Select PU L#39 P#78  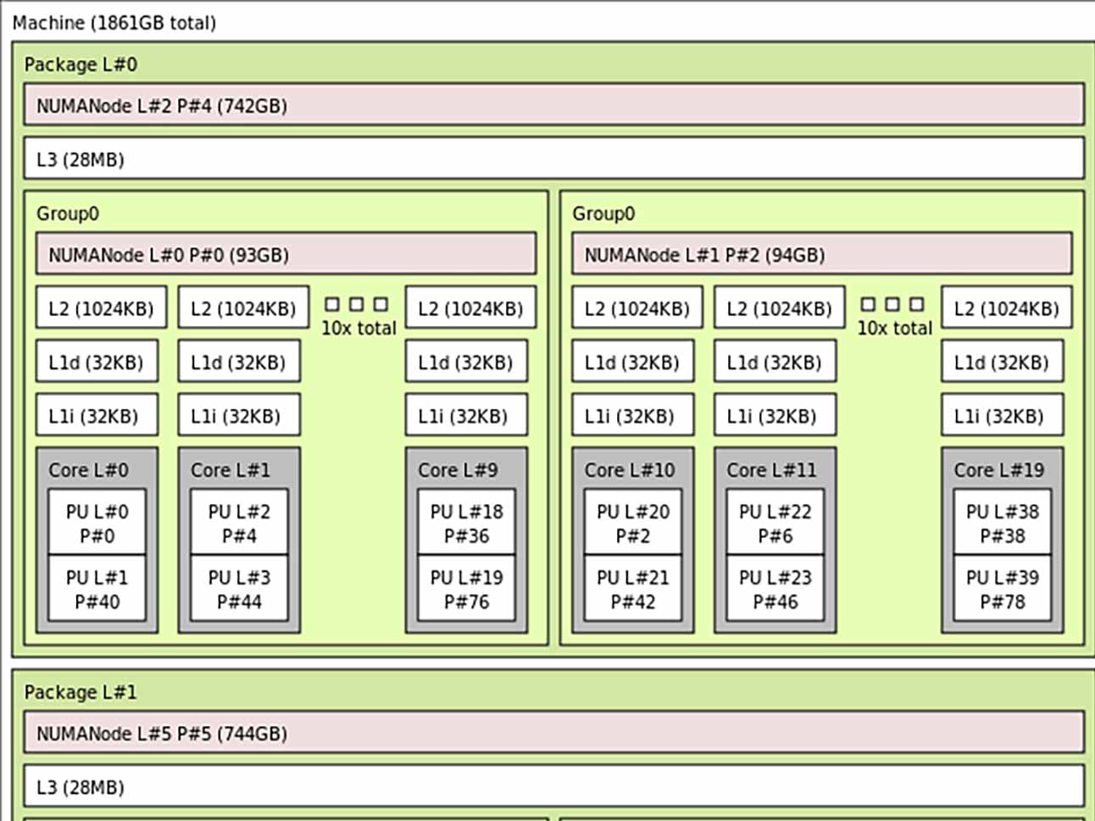[x=1003, y=589]
